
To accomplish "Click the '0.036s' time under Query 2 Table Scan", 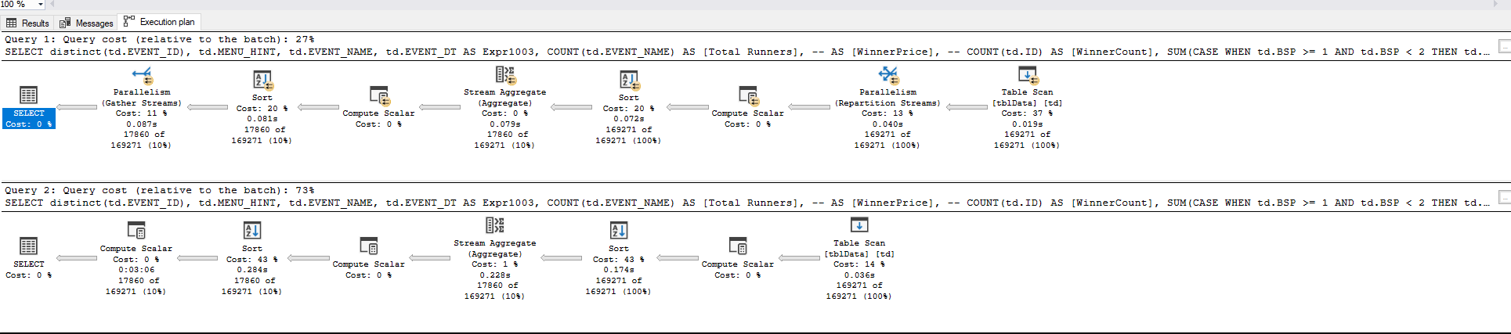I will click(859, 275).
